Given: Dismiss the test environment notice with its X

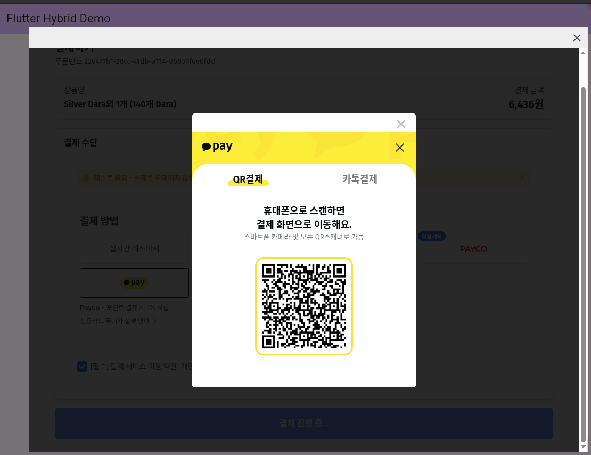Looking at the screenshot, I should click(x=522, y=178).
